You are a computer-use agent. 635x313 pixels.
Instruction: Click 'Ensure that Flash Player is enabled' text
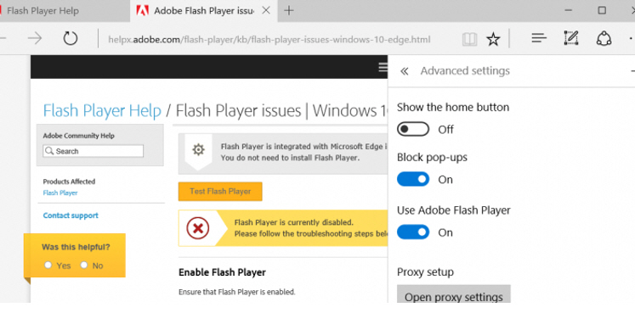(x=237, y=292)
